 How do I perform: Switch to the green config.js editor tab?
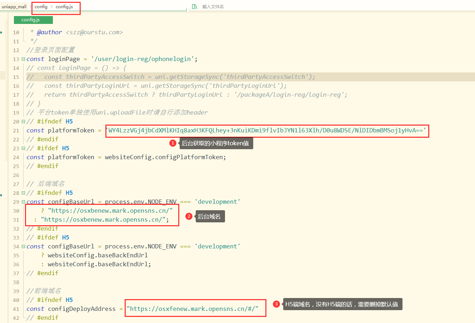[33, 20]
